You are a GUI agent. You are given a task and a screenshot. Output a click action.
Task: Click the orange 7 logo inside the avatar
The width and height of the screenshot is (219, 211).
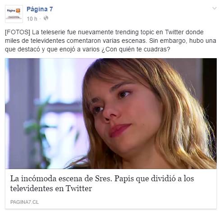[18, 11]
